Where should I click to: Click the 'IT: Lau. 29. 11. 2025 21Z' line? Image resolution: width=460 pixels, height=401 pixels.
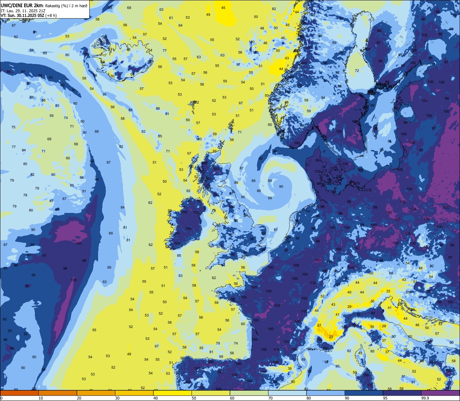23,10
